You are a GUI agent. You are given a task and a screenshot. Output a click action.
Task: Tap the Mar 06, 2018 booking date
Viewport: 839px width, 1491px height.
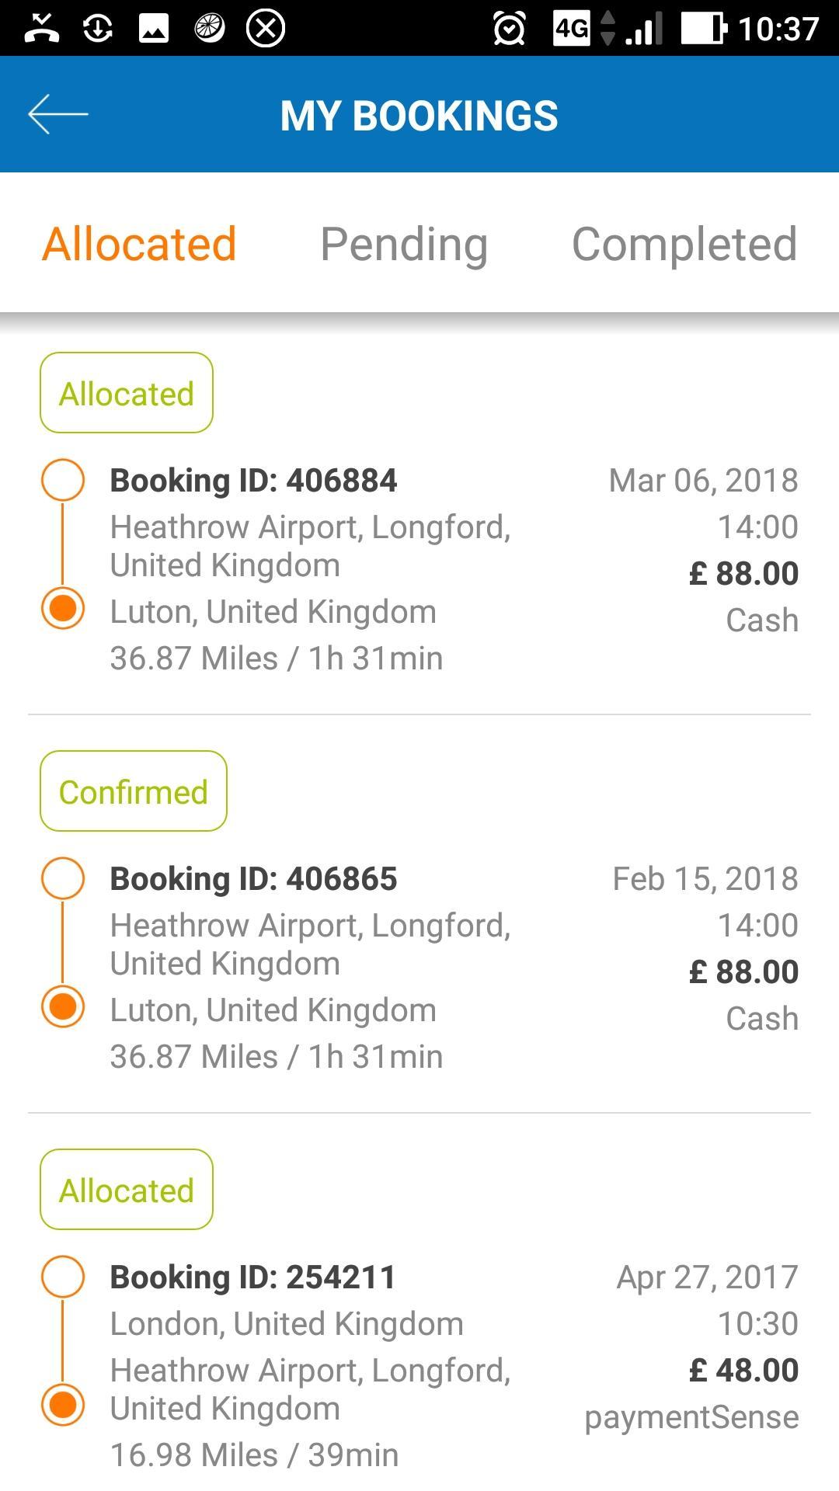pyautogui.click(x=703, y=480)
